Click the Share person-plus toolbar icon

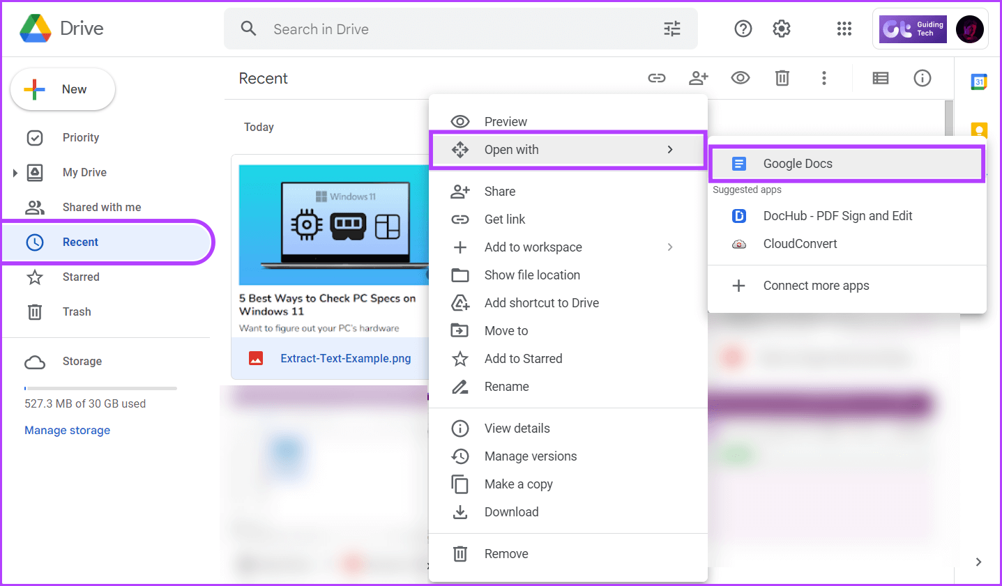pyautogui.click(x=699, y=78)
